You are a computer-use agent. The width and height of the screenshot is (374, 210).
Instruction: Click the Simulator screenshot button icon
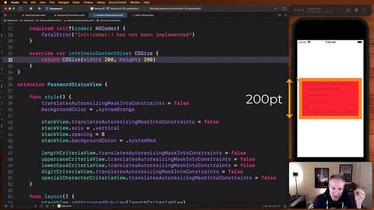tap(356, 10)
